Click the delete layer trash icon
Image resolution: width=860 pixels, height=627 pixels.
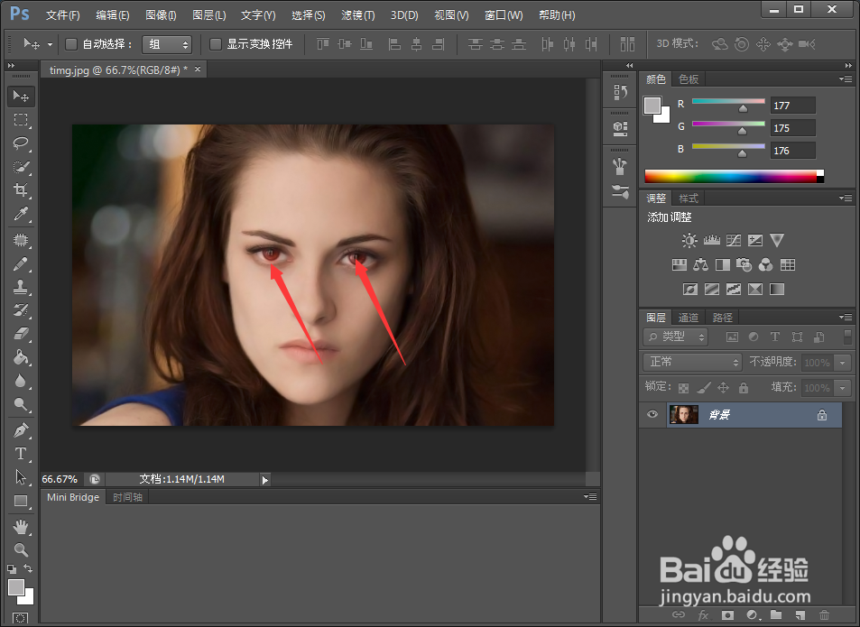823,615
